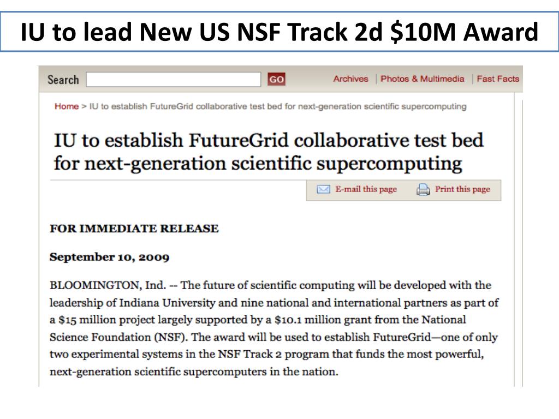559x419 pixels.
Task: Click inside the Search input field
Action: point(173,79)
